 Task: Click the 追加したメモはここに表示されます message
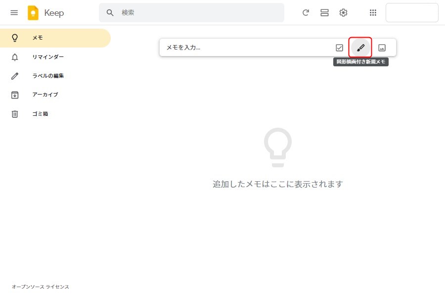277,184
